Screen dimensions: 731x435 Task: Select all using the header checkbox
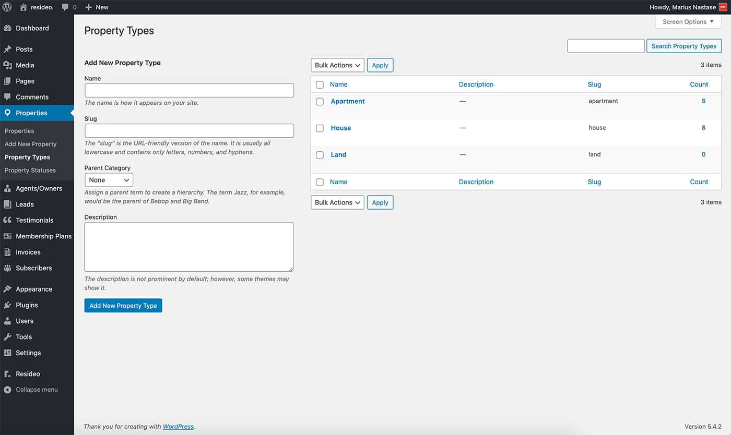pyautogui.click(x=320, y=84)
